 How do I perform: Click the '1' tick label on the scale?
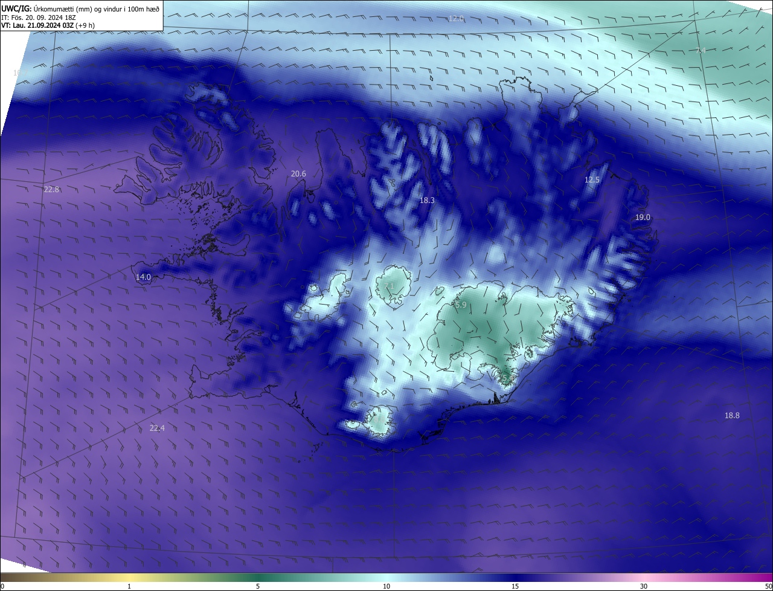click(129, 586)
